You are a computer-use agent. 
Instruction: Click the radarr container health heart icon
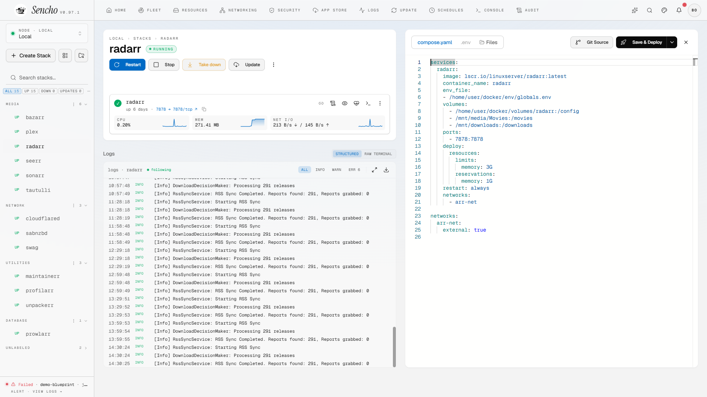pyautogui.click(x=356, y=103)
